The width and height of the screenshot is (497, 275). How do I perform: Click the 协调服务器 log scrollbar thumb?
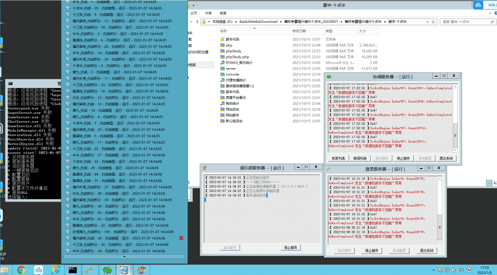455,135
